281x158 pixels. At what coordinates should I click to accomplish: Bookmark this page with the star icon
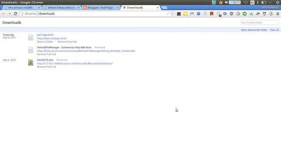[173, 14]
